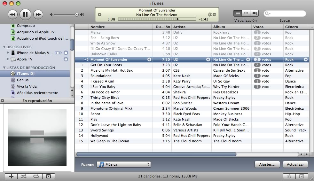
Task: Click the album artwork thumbnail
Action: point(37,138)
